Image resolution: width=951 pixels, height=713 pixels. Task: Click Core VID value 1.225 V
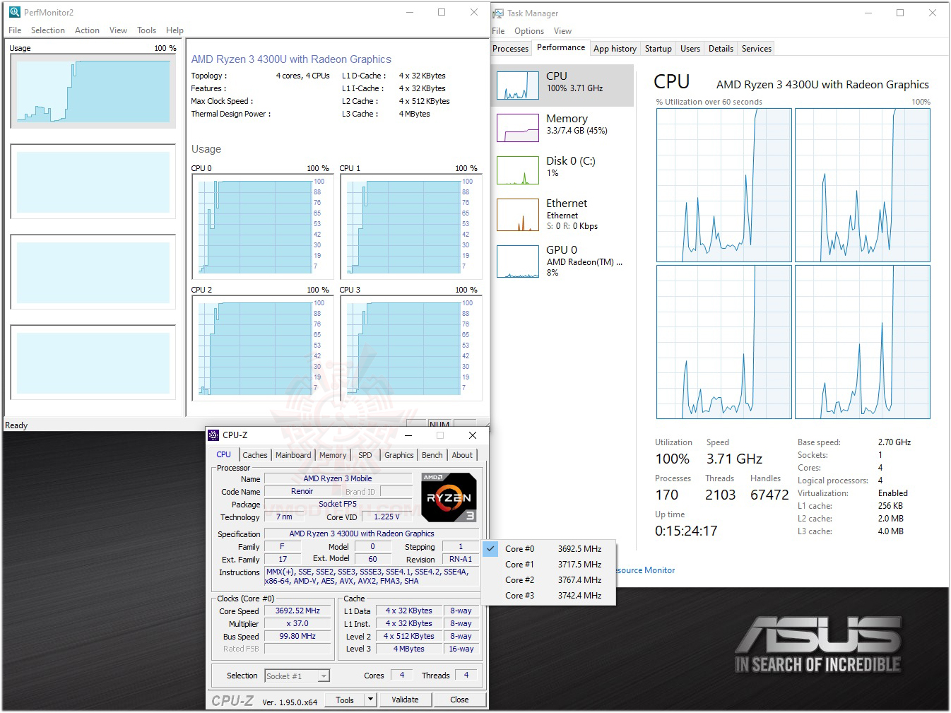386,517
